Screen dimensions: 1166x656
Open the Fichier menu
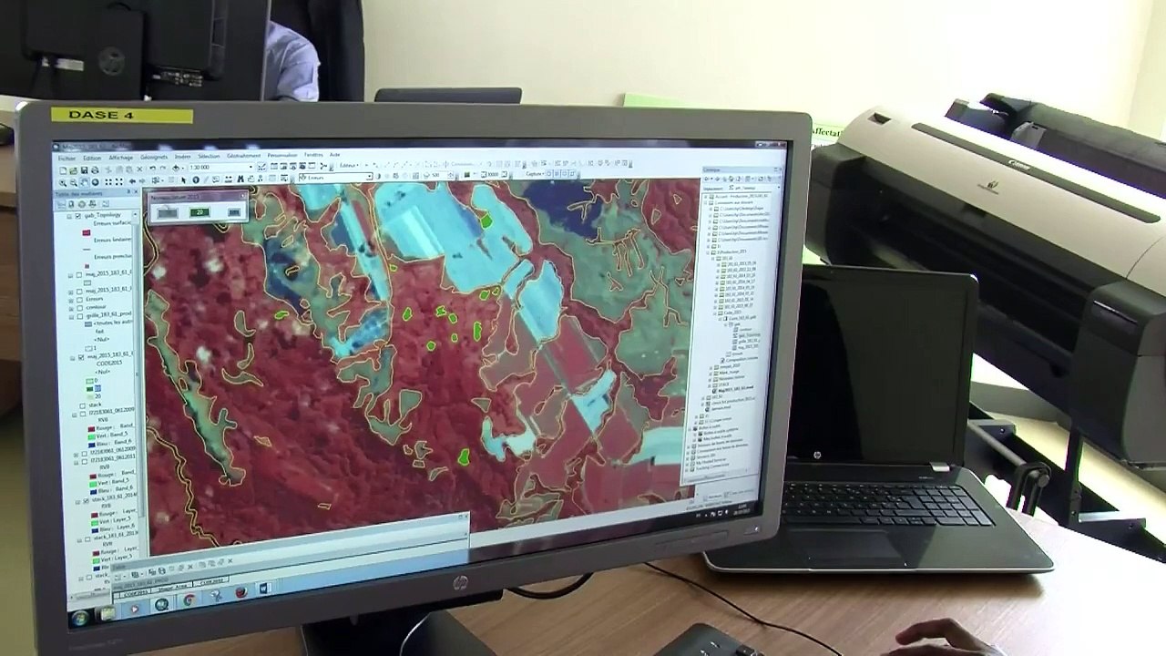(66, 158)
